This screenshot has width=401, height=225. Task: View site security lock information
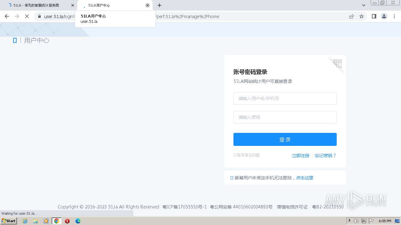pos(39,17)
